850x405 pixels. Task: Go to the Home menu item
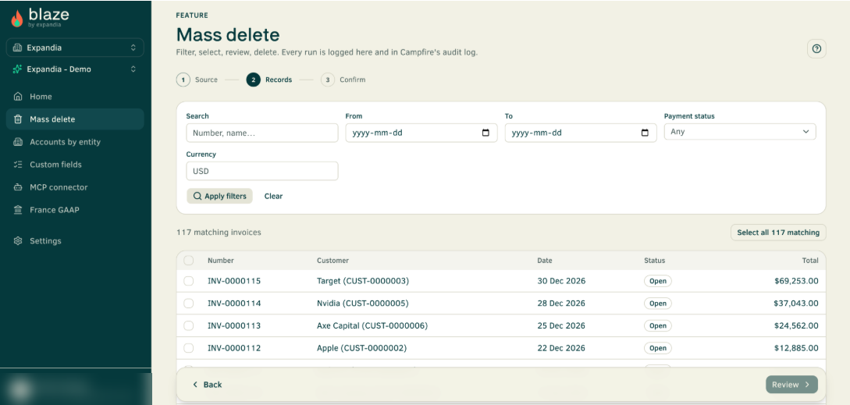(x=75, y=97)
